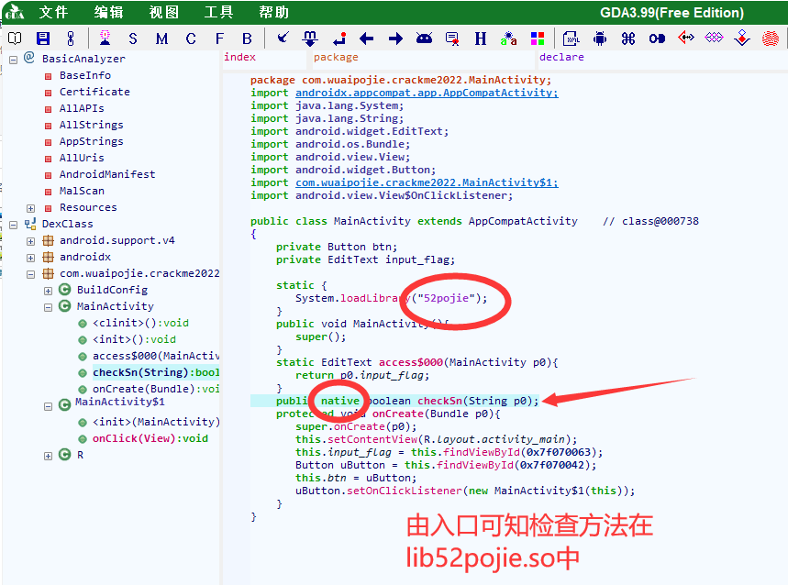Click the purple diamonds toolbar icon
Screen dimensions: 788x585
tap(714, 38)
